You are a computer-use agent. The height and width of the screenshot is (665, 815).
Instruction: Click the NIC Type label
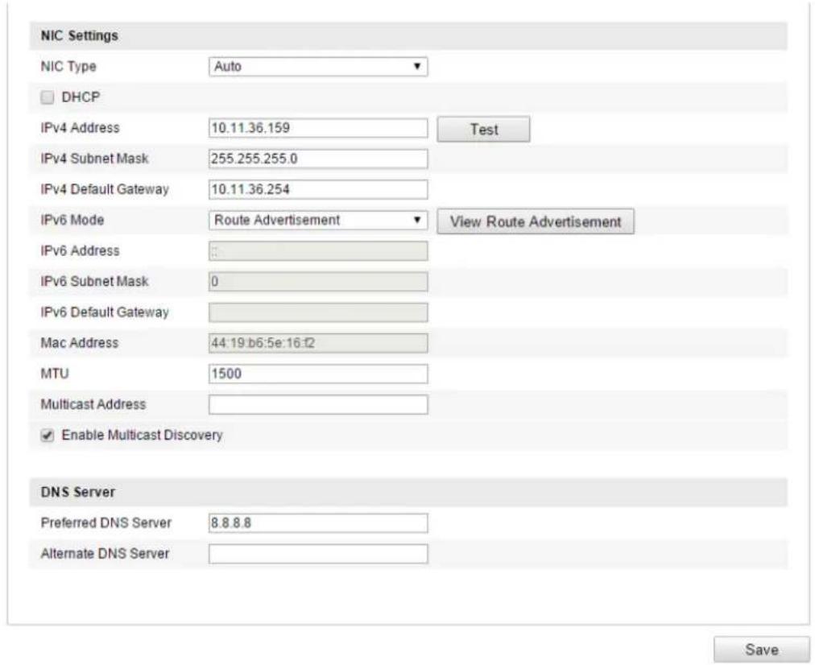coord(68,67)
